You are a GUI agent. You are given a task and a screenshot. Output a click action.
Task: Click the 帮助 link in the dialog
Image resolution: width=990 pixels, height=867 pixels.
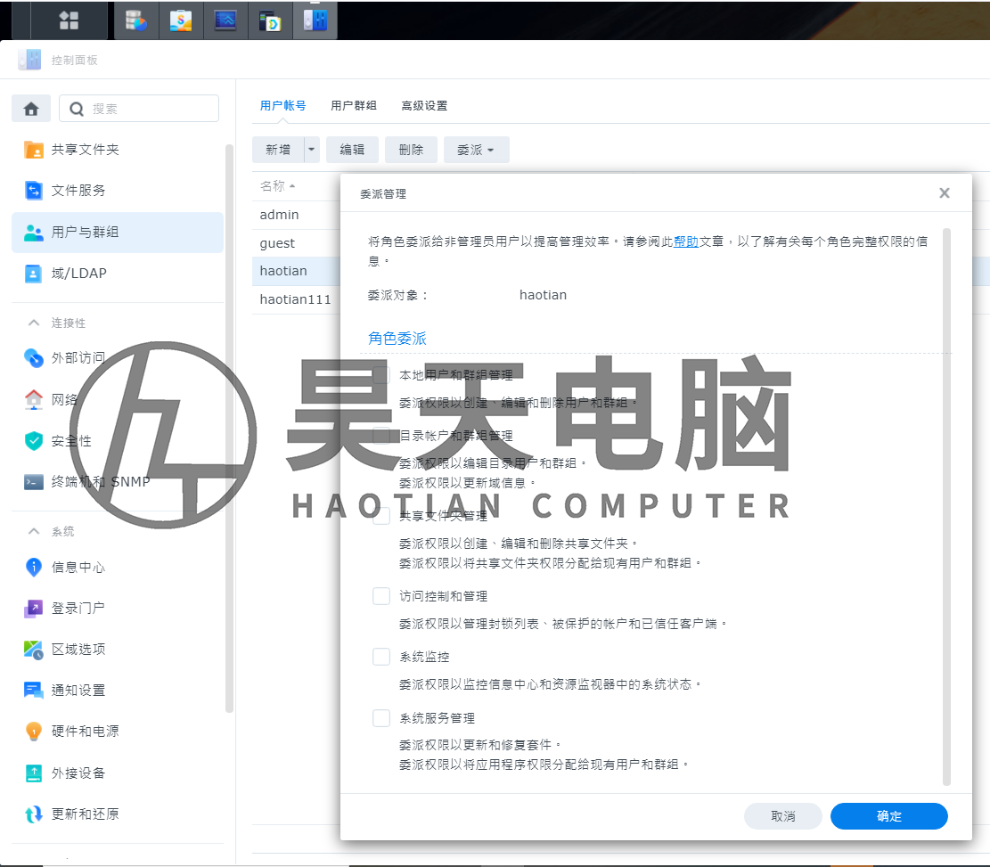point(687,241)
